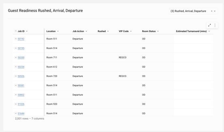Click the fullscreen expand table icon
Viewport: 224px width, 132px height.
pos(209,25)
